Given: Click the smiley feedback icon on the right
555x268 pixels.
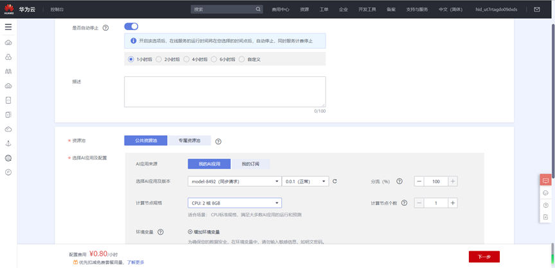Looking at the screenshot, I should (x=545, y=193).
